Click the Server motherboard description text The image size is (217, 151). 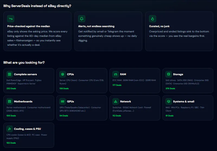point(28,109)
